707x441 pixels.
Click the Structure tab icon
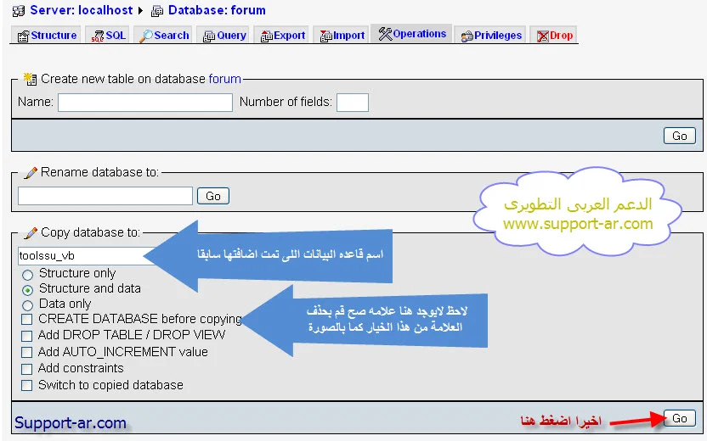click(x=23, y=36)
